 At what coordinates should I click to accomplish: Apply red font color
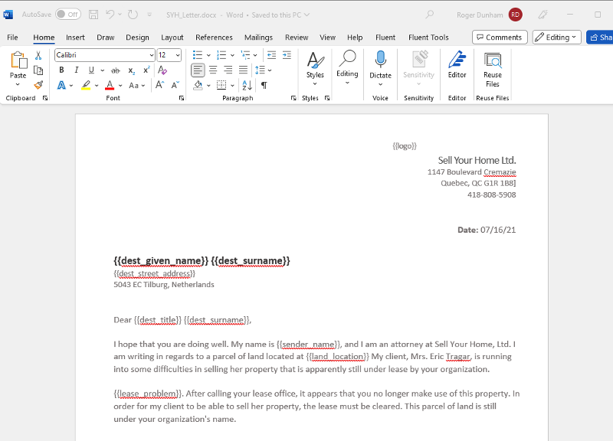[110, 85]
